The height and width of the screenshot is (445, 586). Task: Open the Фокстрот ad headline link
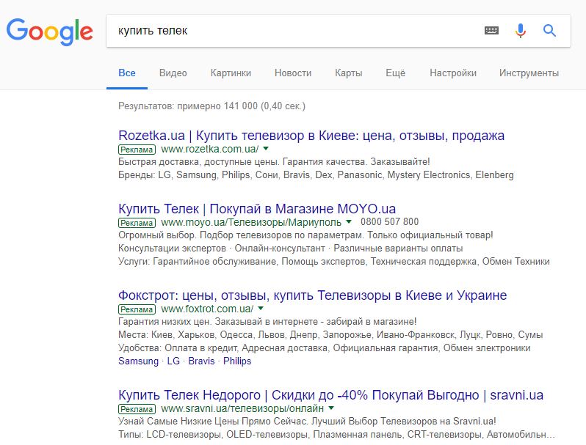(312, 295)
